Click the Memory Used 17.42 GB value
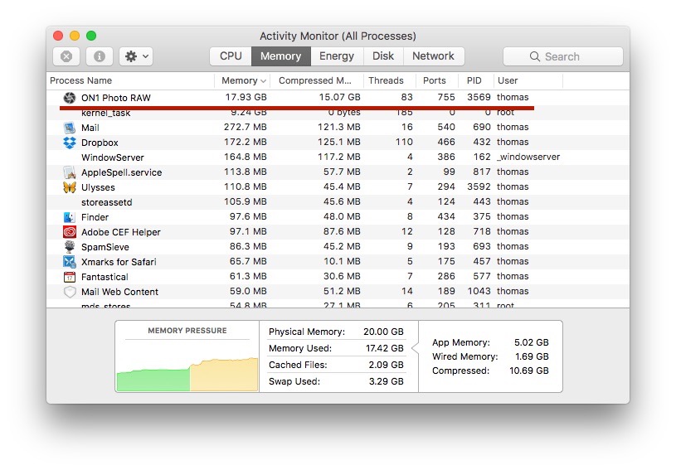Image resolution: width=676 pixels, height=470 pixels. pos(385,348)
